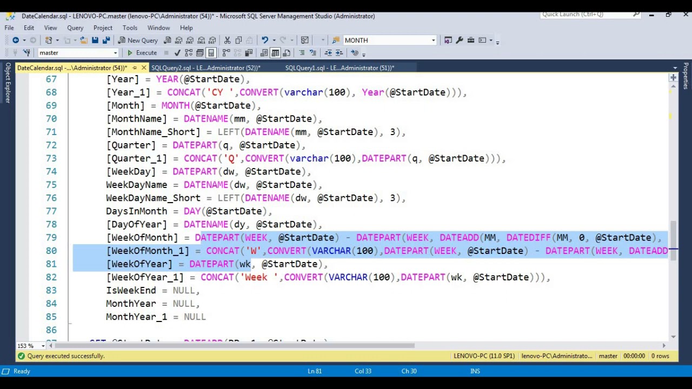Click the Navigate Backward arrow icon
Image resolution: width=692 pixels, height=389 pixels.
[16, 40]
